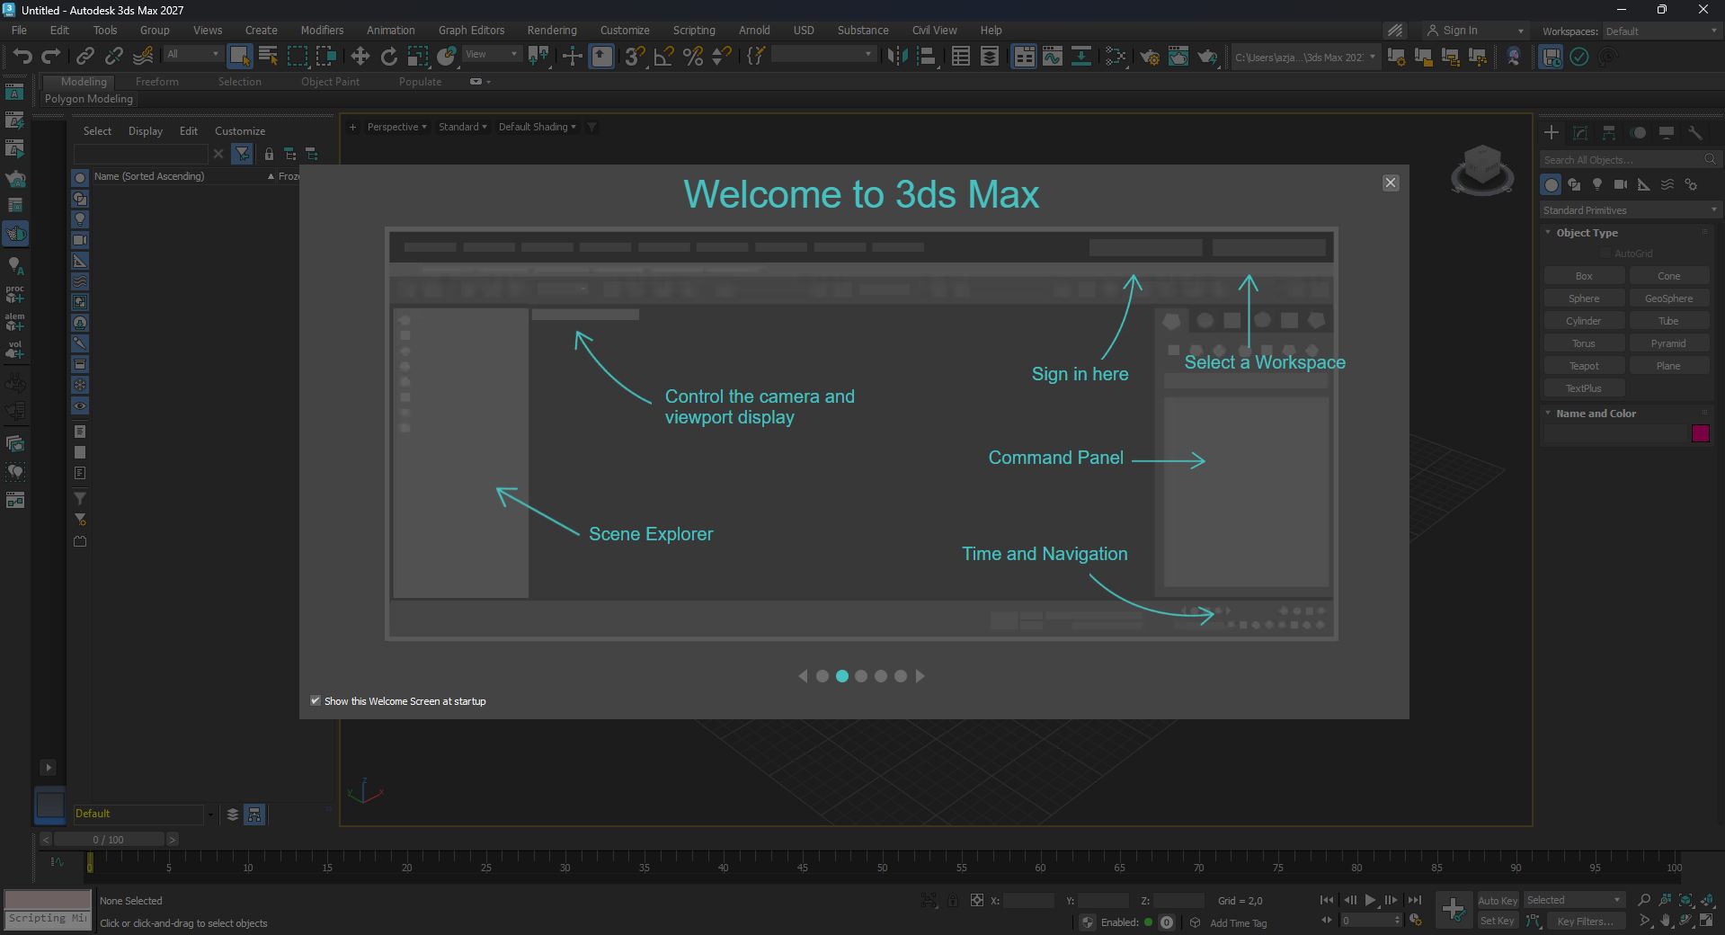Image resolution: width=1725 pixels, height=935 pixels.
Task: Switch to the Hierarchy command panel tab
Action: (x=1609, y=133)
